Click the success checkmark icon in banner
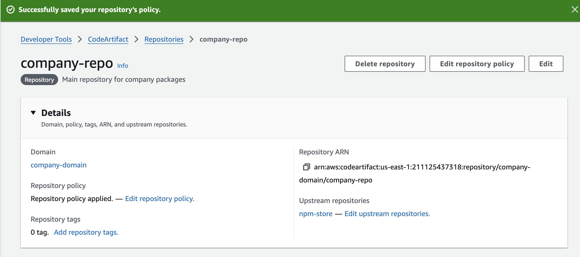This screenshot has height=257, width=580. click(x=11, y=10)
